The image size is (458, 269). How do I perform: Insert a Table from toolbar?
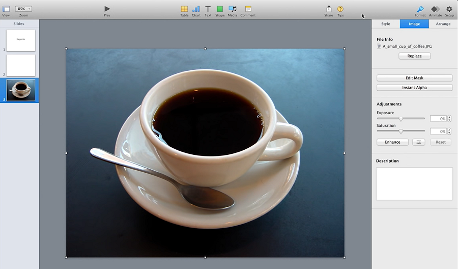pos(184,9)
